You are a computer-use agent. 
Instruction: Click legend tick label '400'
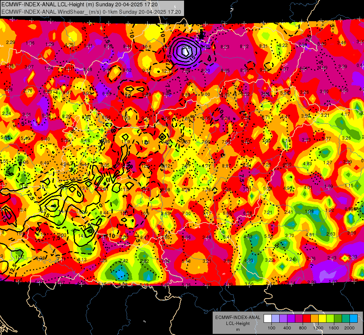[287, 328]
